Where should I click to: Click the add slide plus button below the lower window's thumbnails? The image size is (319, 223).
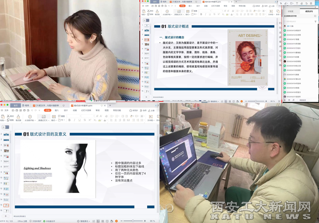[x=6, y=216]
